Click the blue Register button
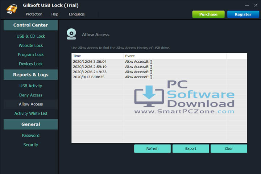The image size is (261, 174). coord(243,14)
